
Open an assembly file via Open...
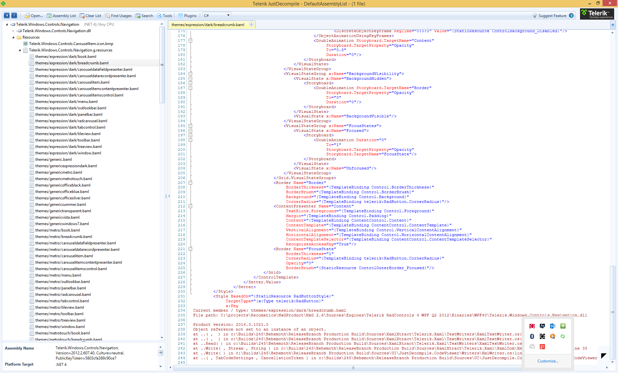click(34, 15)
